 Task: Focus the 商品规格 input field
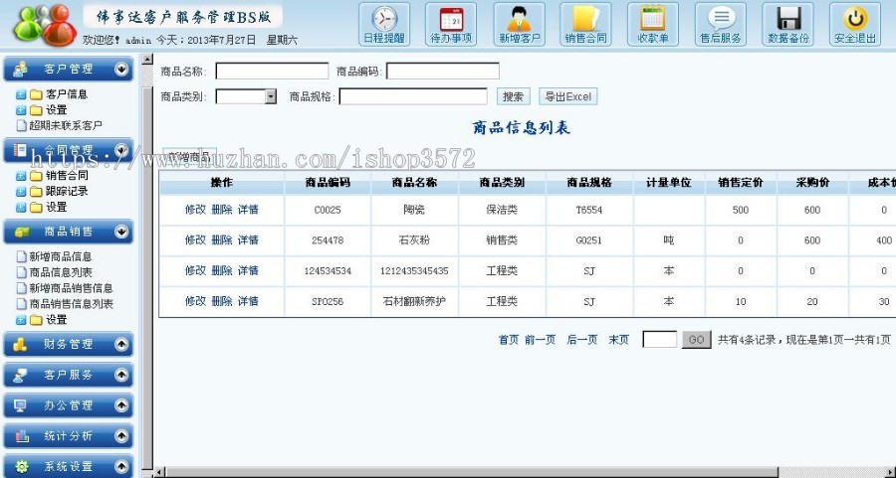click(413, 96)
